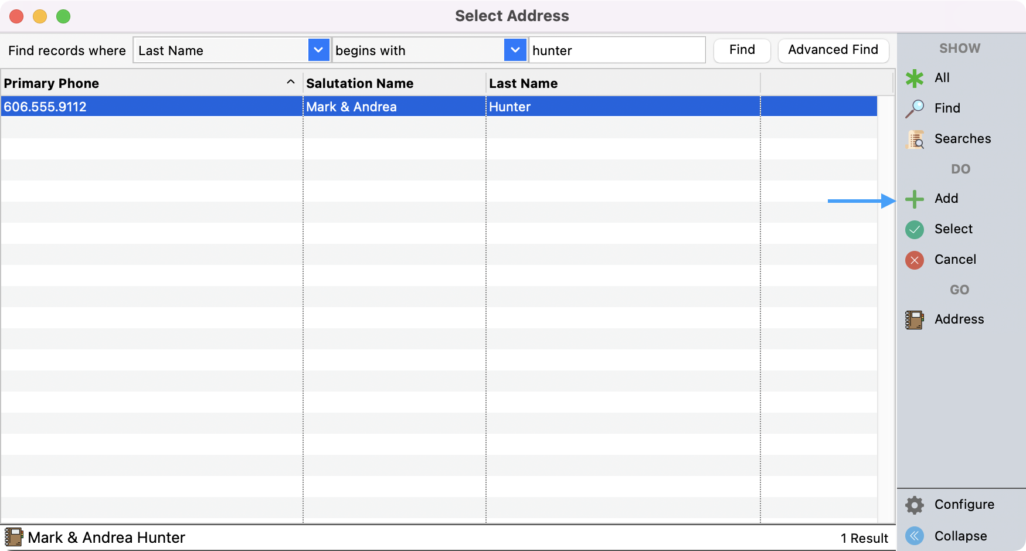
Task: Sort by Salutation Name column header
Action: pos(359,83)
